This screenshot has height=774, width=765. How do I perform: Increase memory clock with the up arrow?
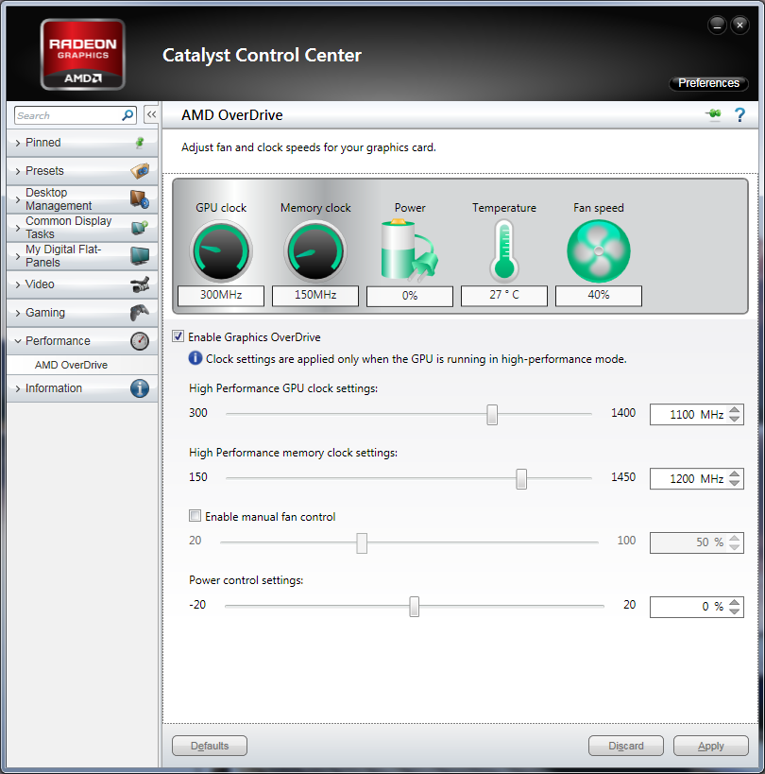click(x=735, y=473)
